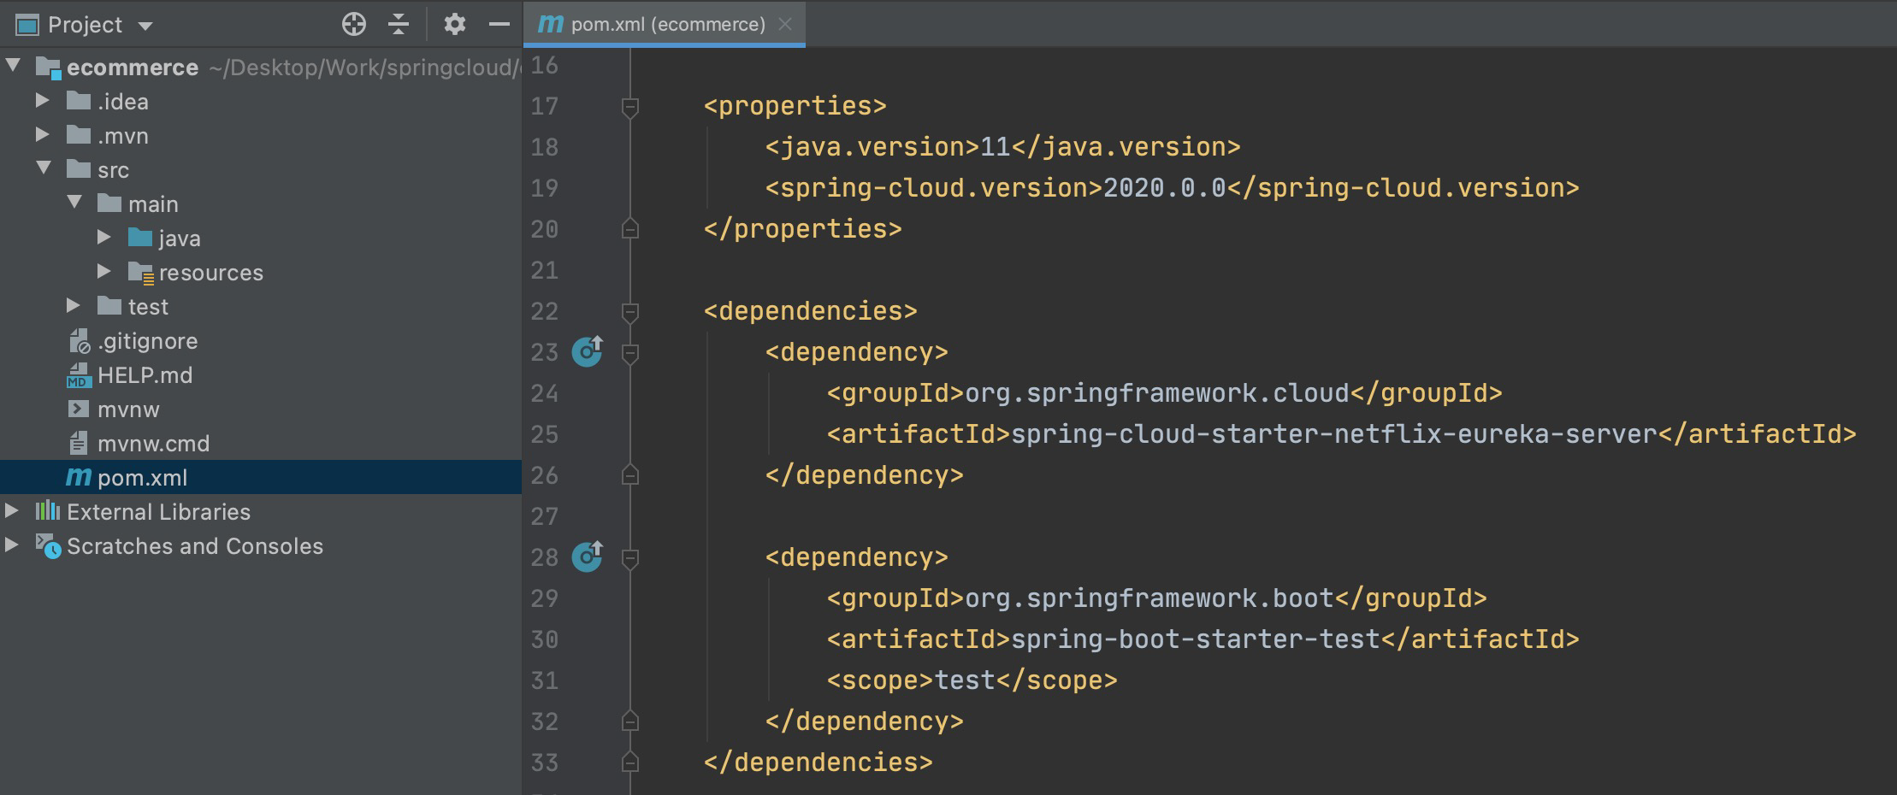Click groupId org.springframework.boot text
Viewport: 1897px width, 795px height.
click(1149, 598)
